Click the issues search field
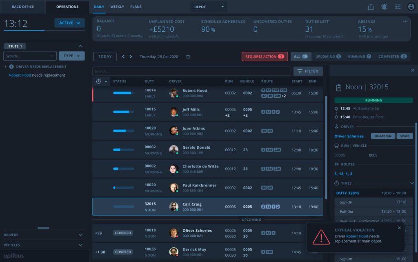This screenshot has height=262, width=418. pos(30,56)
